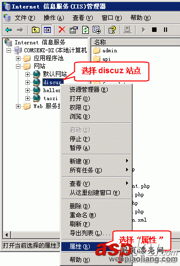Image resolution: width=180 pixels, height=266 pixels.
Task: Expand the 应用程序池 node
Action: pos(18,58)
